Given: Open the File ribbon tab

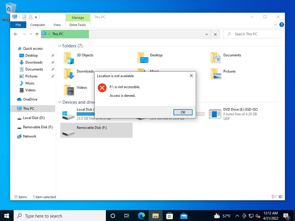Looking at the screenshot, I should pos(18,25).
